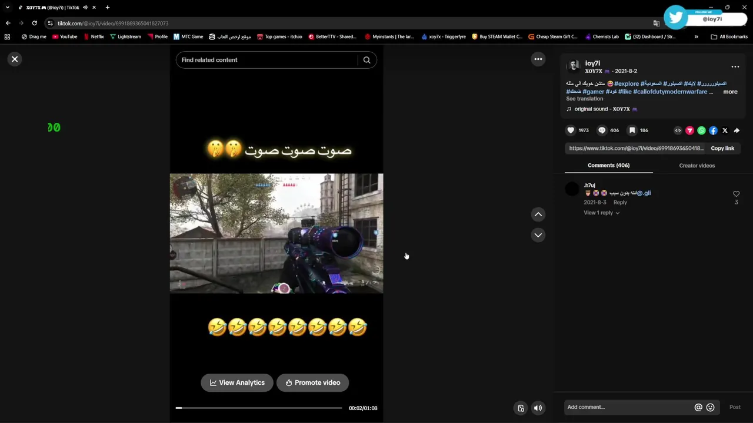Expand View 1 reply

601,213
